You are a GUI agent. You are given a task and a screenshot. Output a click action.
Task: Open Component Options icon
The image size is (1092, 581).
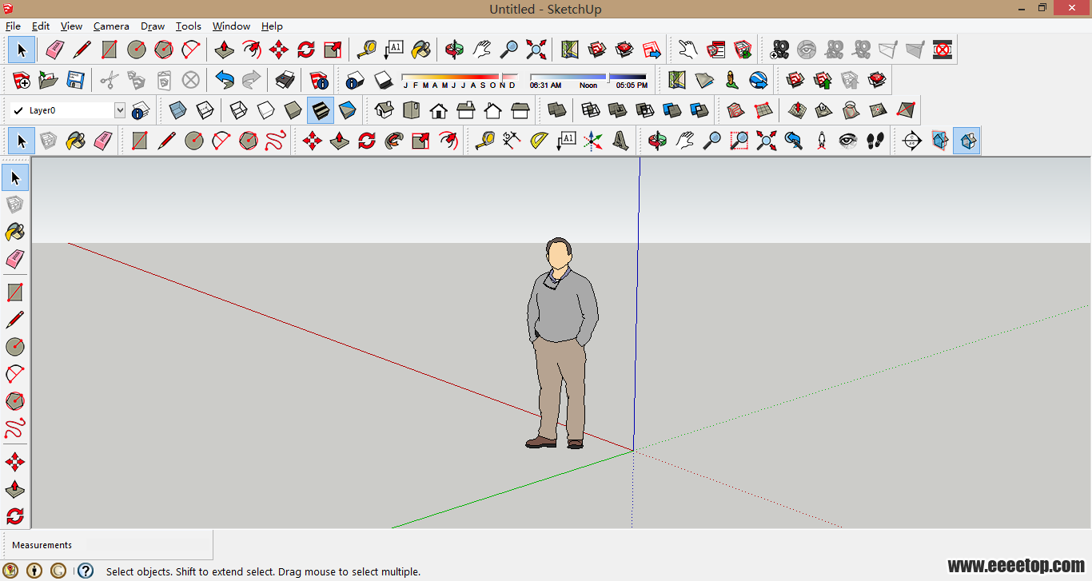tap(715, 50)
